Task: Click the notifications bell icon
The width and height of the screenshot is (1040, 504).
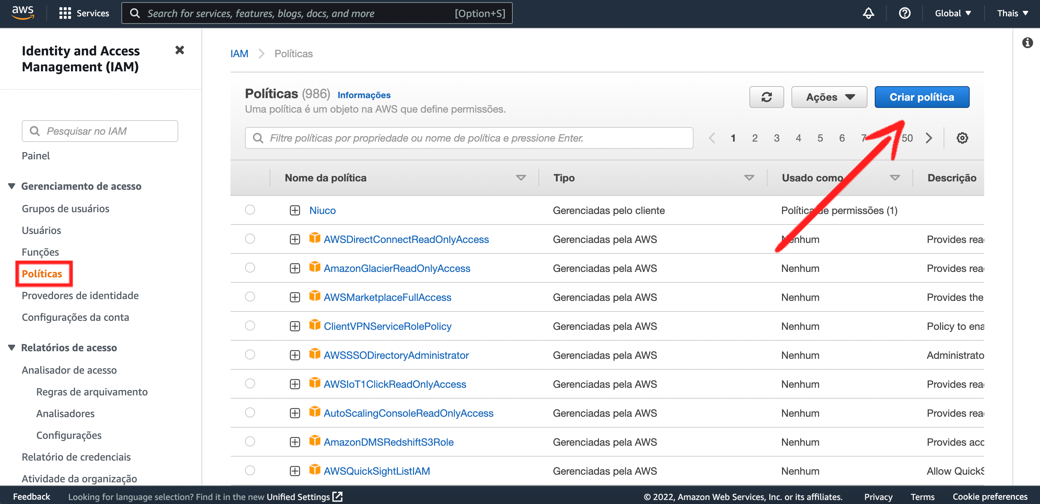Action: (x=868, y=13)
